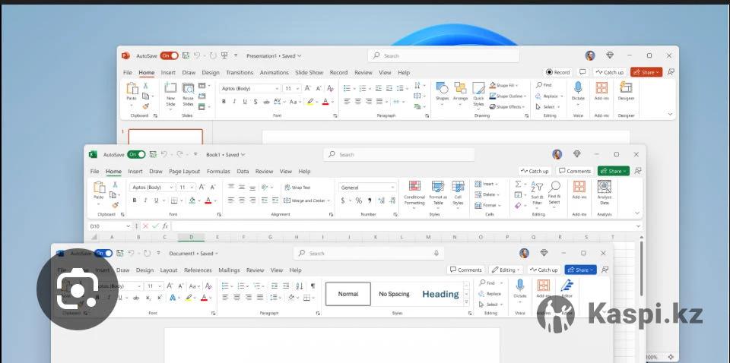Click the Comments button in Excel
Image resolution: width=730 pixels, height=363 pixels.
575,171
